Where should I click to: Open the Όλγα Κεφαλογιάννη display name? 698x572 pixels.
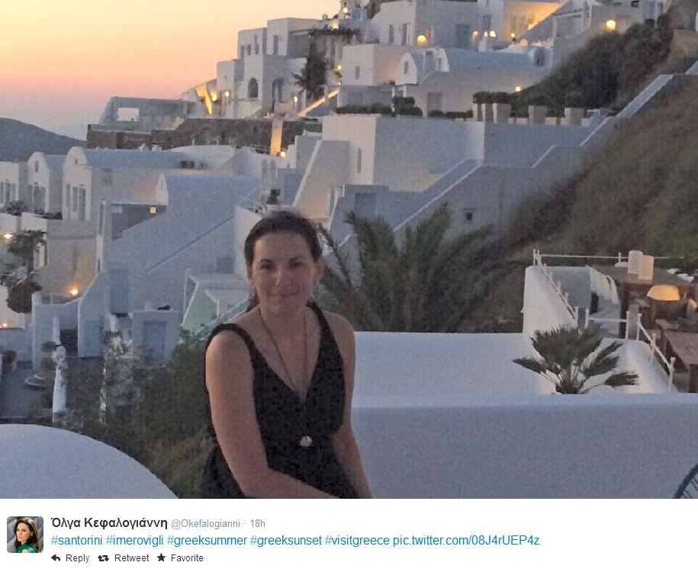click(109, 522)
